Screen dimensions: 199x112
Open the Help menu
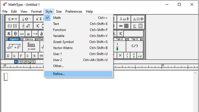coord(89,12)
